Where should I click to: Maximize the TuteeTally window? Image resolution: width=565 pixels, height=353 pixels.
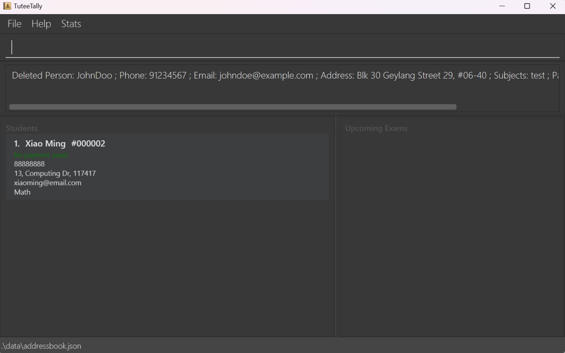pos(527,6)
